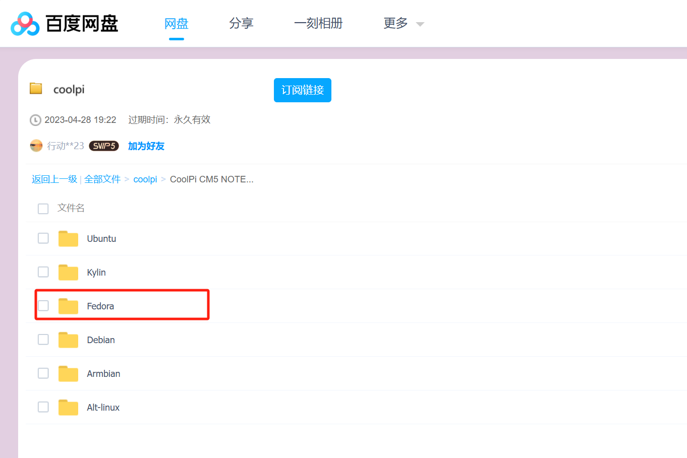687x458 pixels.
Task: Click the 订阅链接 button
Action: pos(303,90)
